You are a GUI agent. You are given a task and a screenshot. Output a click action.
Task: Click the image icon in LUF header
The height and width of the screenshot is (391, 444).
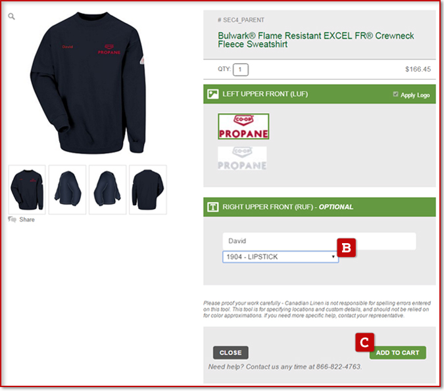click(x=212, y=94)
